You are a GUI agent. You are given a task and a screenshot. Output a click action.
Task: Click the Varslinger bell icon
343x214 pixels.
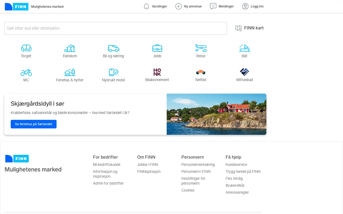146,6
